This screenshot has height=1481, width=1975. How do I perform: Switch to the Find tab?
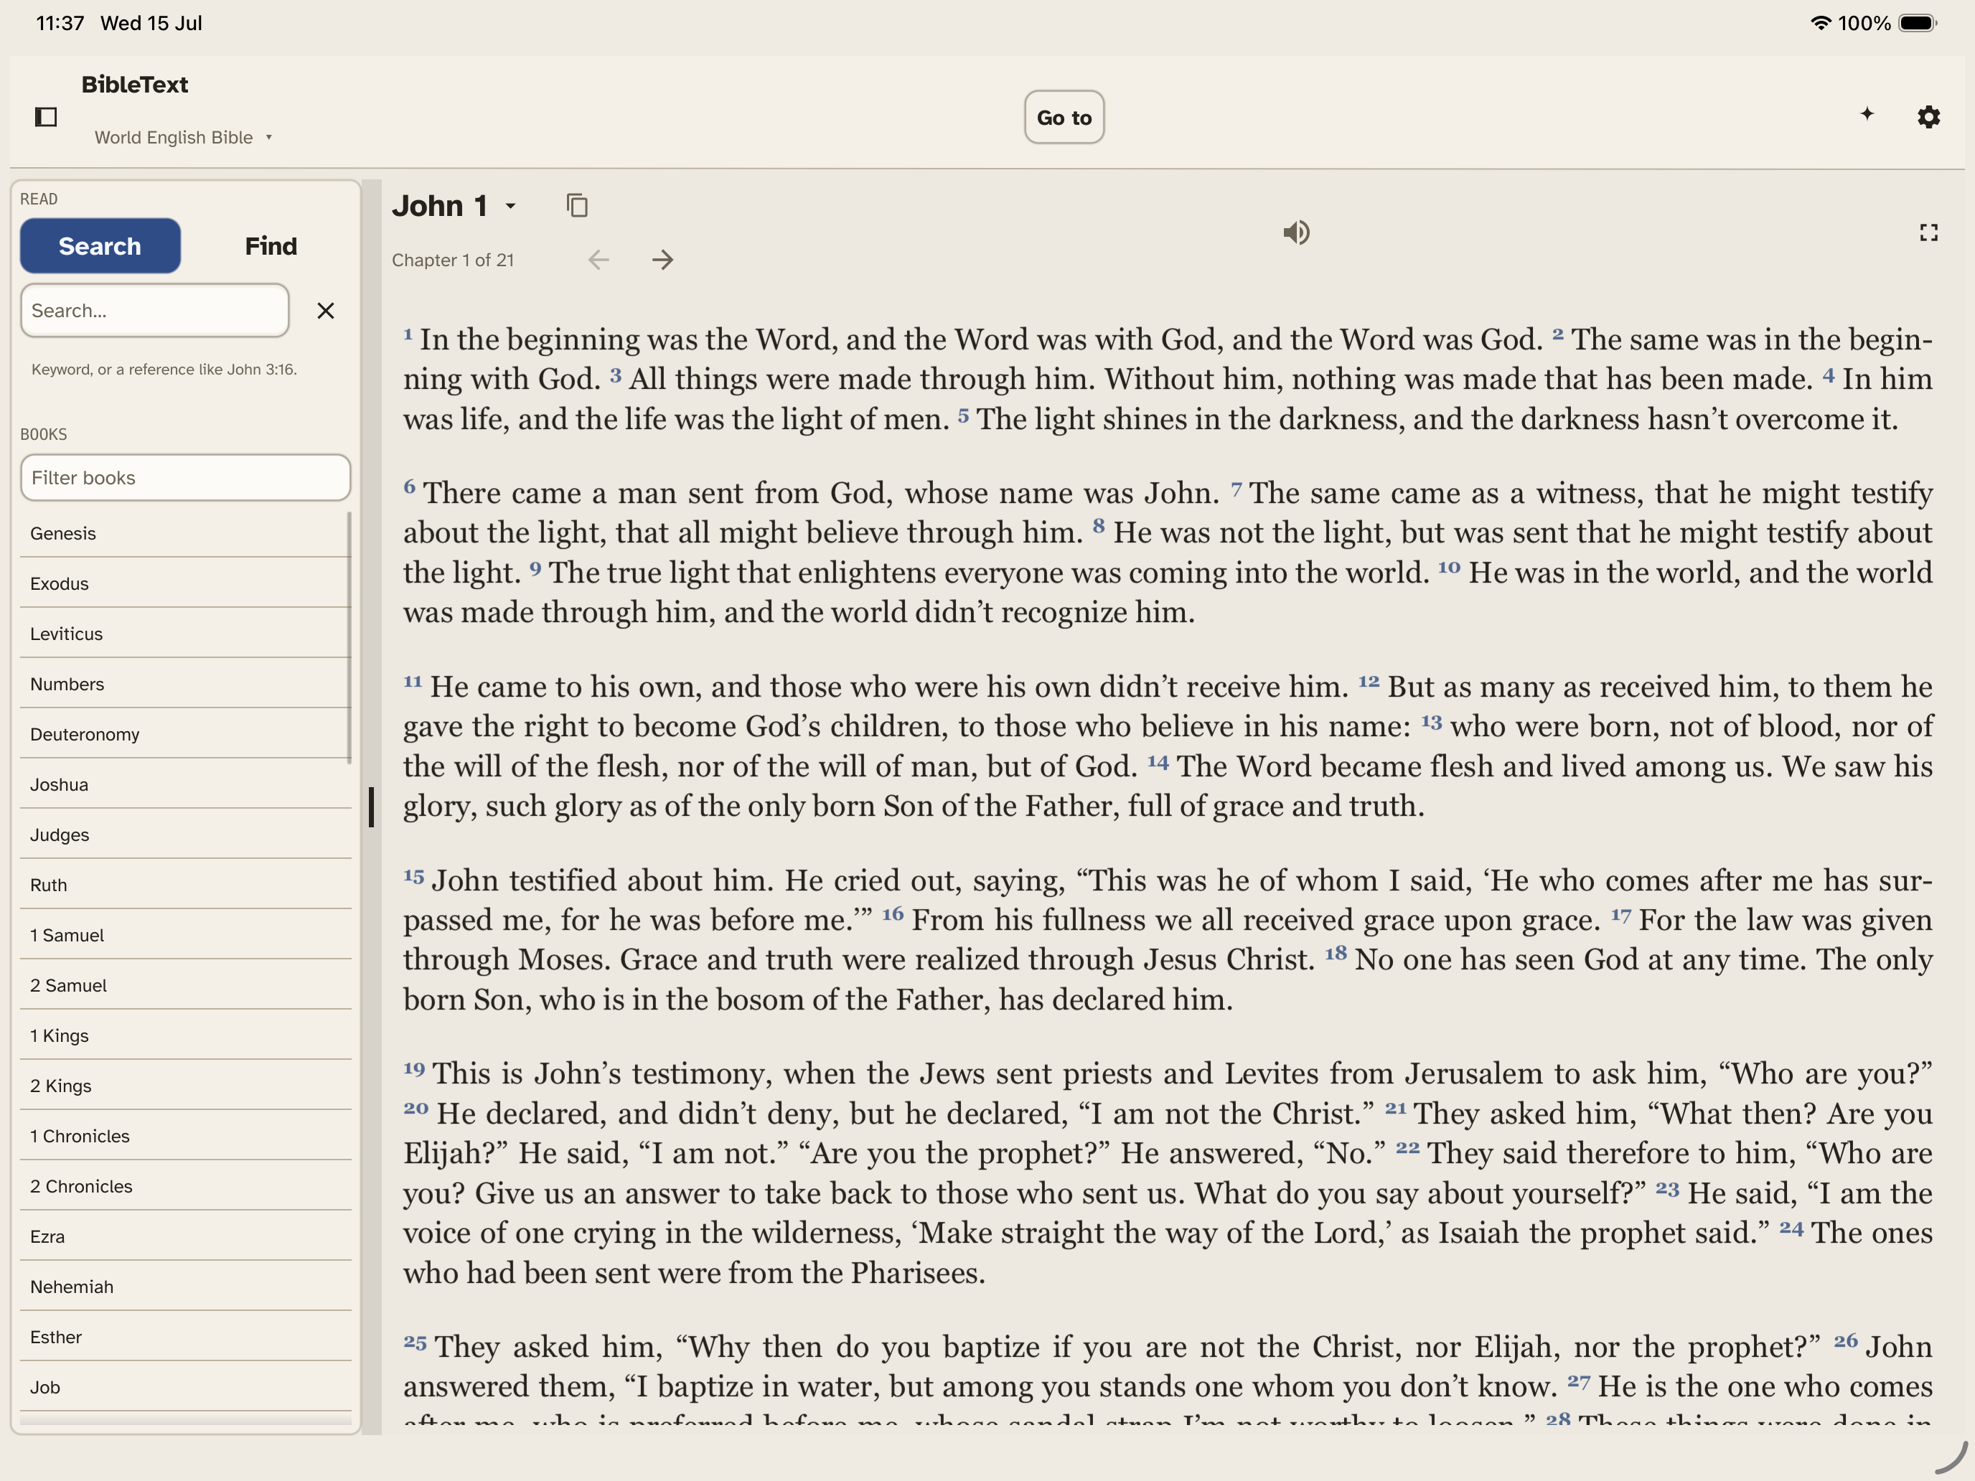click(x=271, y=245)
